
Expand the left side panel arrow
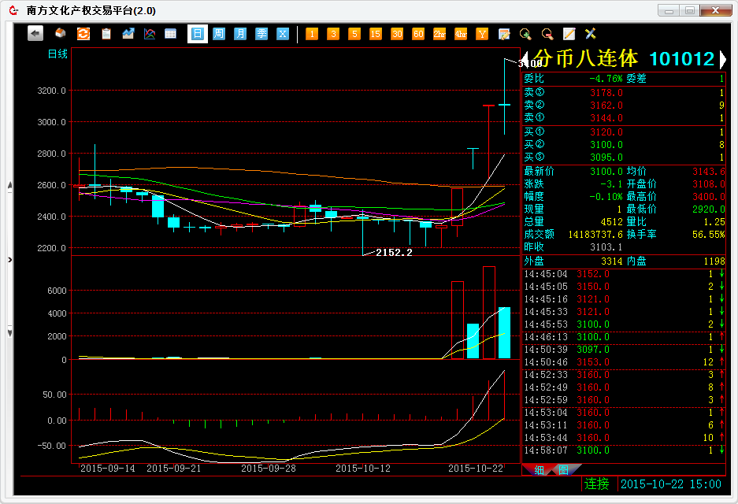(x=9, y=259)
